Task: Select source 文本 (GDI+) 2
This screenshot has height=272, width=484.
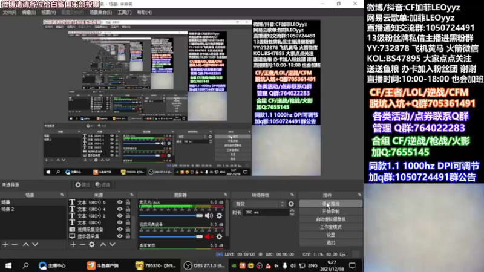Action: 91,216
